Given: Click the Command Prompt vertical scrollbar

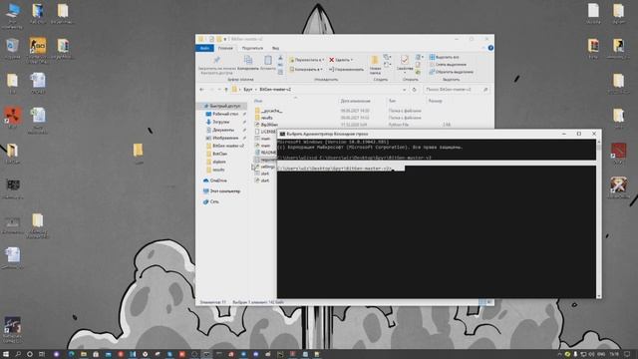Looking at the screenshot, I should [x=598, y=218].
